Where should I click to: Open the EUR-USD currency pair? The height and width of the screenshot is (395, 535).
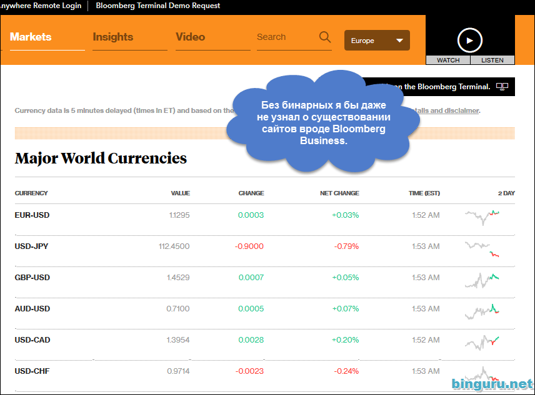click(32, 215)
